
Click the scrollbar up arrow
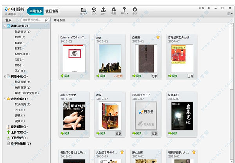click(x=232, y=25)
